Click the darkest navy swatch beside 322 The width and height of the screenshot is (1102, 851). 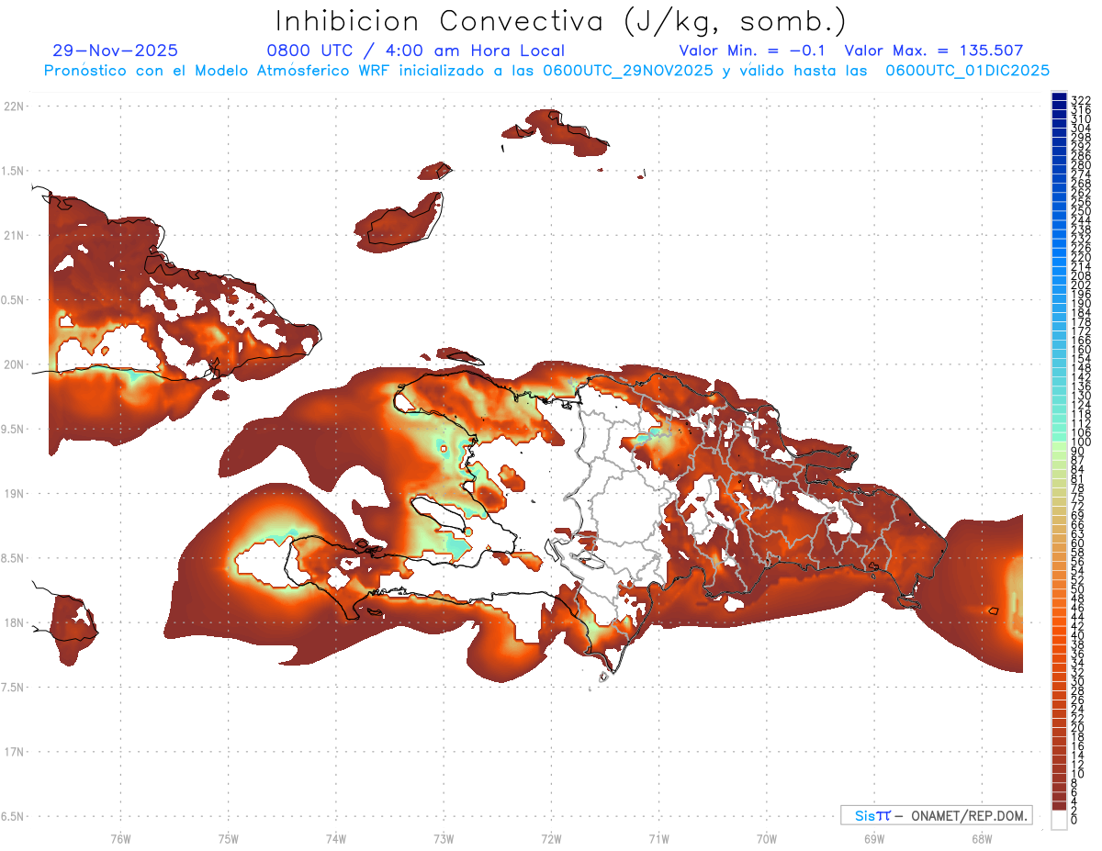[x=1059, y=96]
